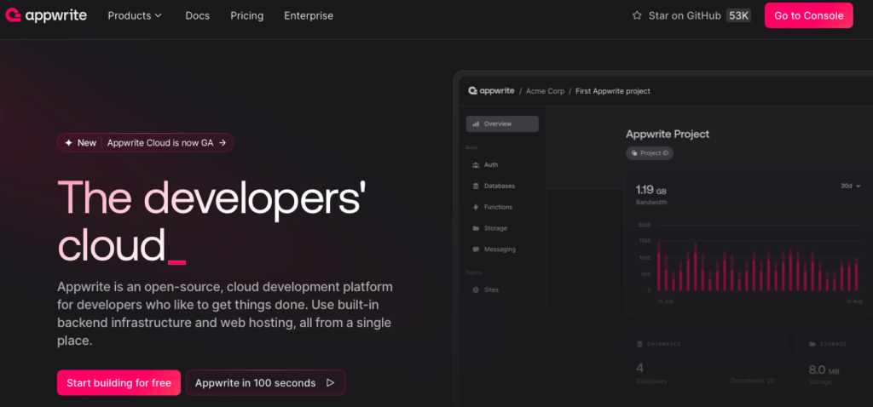Image resolution: width=873 pixels, height=407 pixels.
Task: Click the 8.0 MB storage value
Action: 824,370
